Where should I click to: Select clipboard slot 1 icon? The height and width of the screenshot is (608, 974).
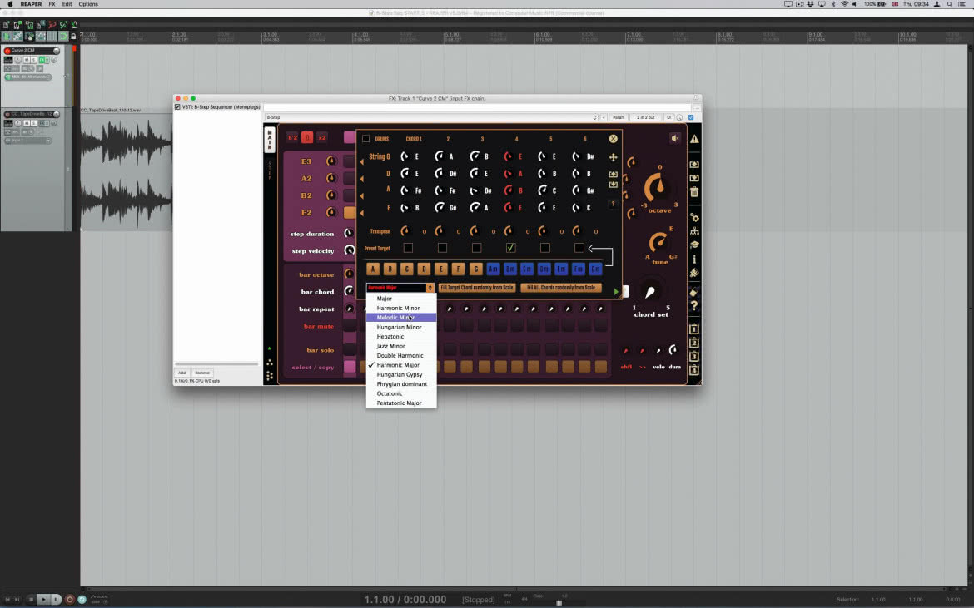[694, 329]
